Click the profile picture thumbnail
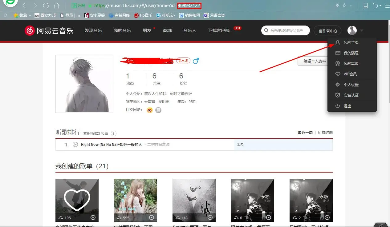This screenshot has height=227, width=390. click(84, 84)
